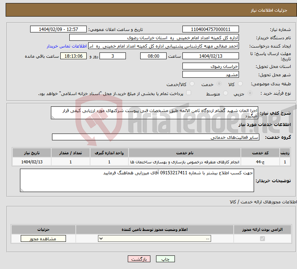Toggle the Islamic treasury payment checkbox
Image resolution: width=297 pixels, height=269 pixels.
point(189,93)
